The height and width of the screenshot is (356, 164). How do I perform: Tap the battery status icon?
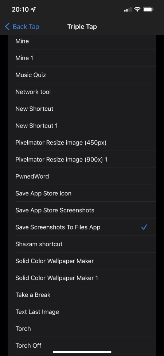tap(149, 9)
